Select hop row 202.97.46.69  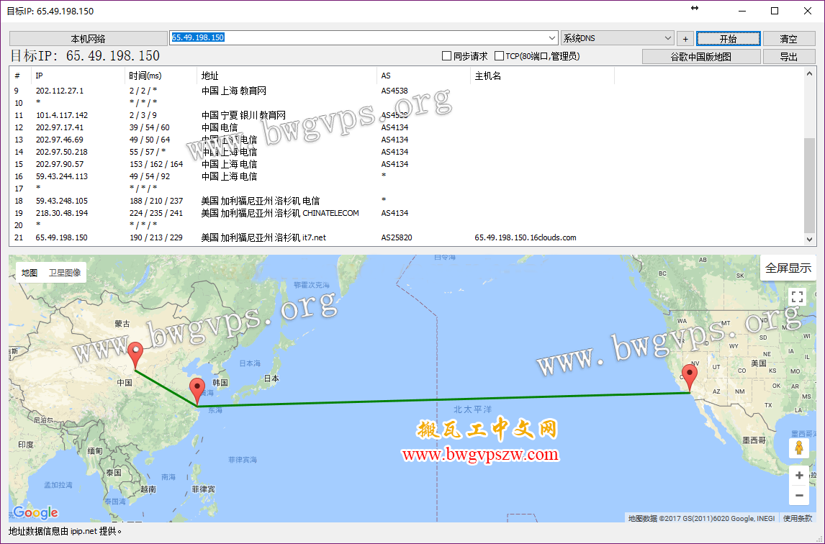pyautogui.click(x=406, y=140)
